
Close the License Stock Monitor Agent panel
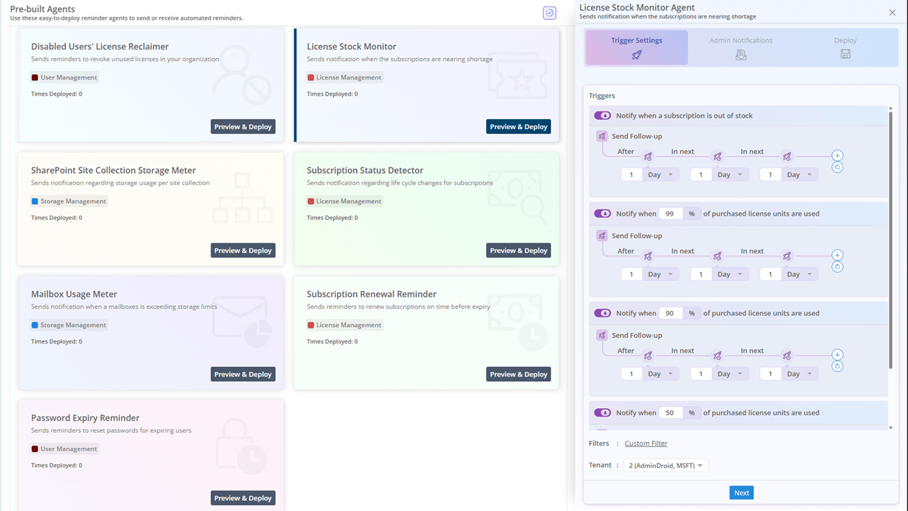click(892, 12)
